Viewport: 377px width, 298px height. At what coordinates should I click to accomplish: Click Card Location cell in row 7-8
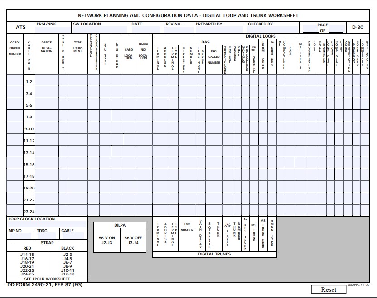click(129, 116)
